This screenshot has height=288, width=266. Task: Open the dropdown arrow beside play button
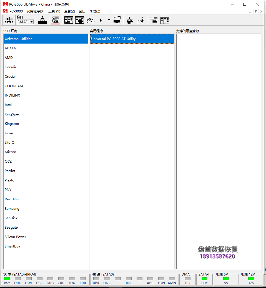pyautogui.click(x=109, y=20)
